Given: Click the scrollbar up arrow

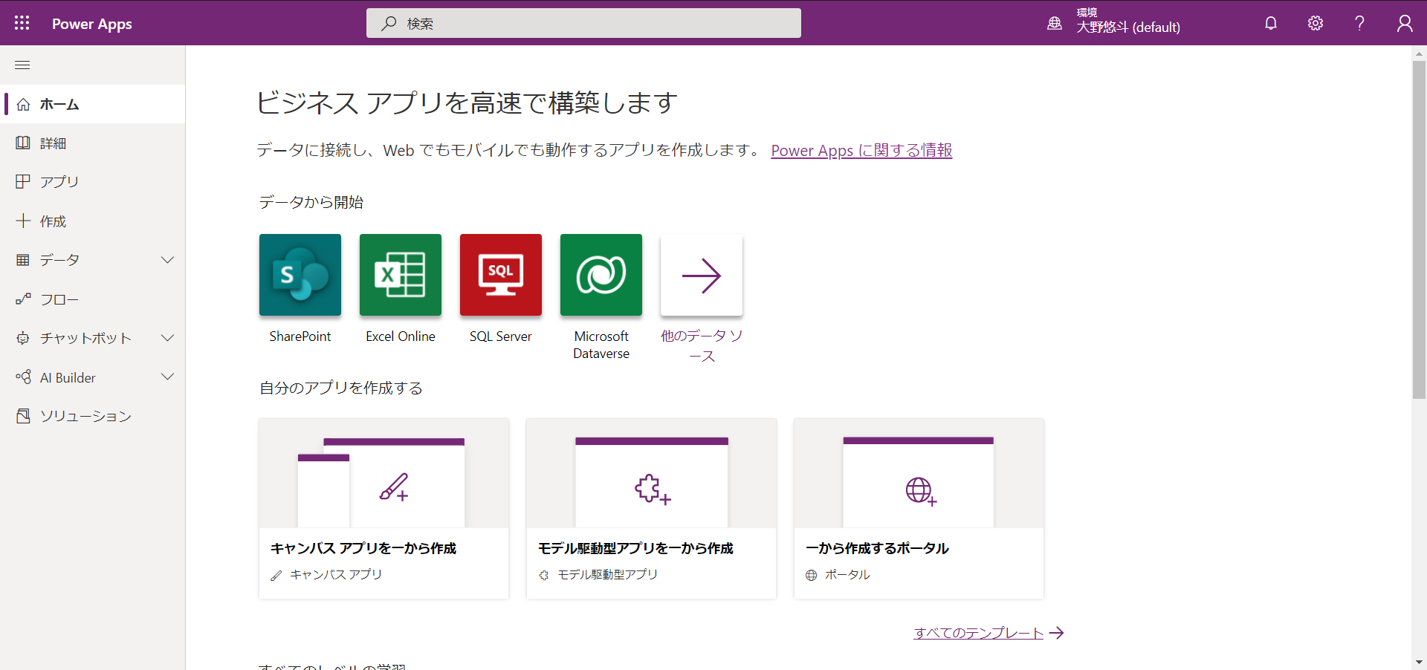Looking at the screenshot, I should click(x=1419, y=53).
